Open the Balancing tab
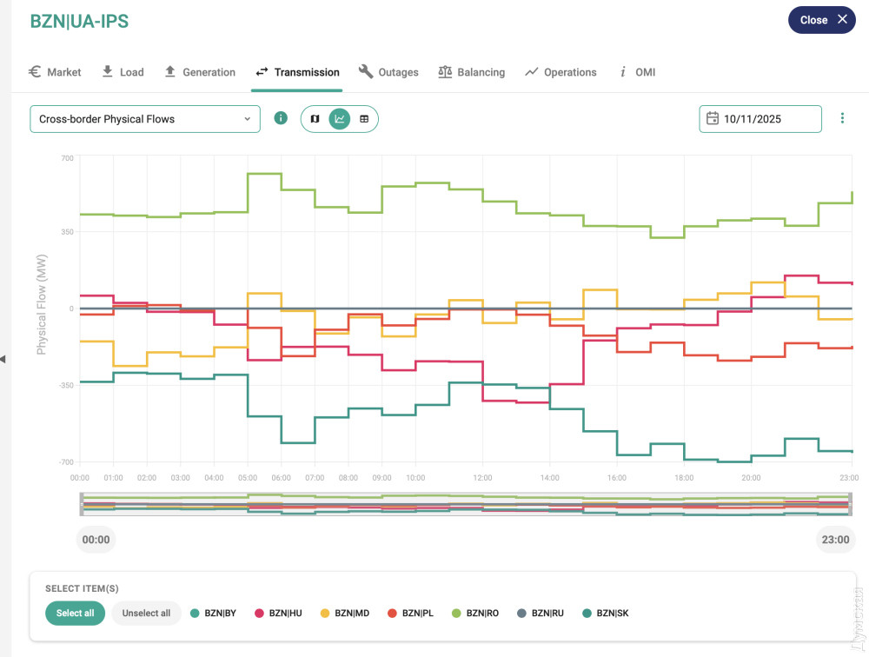869x657 pixels. tap(471, 72)
